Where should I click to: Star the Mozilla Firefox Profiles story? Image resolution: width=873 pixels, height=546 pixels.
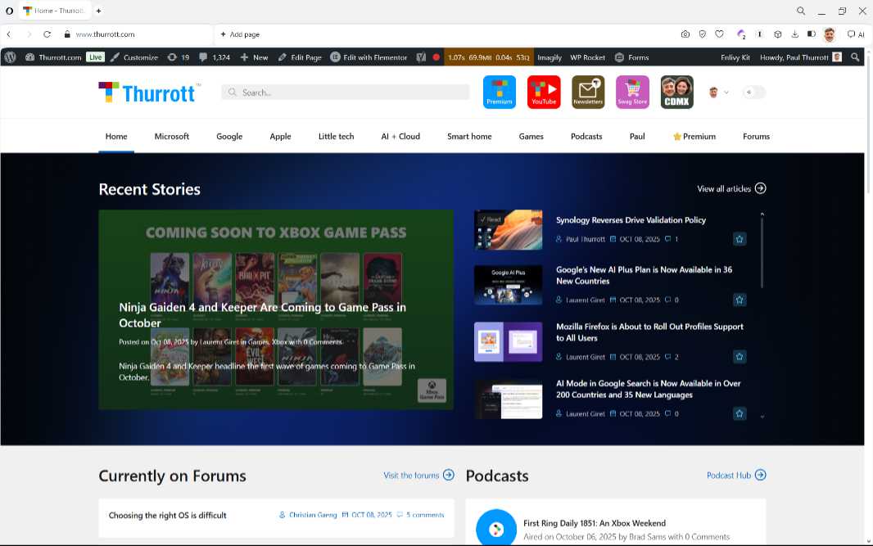pyautogui.click(x=740, y=357)
